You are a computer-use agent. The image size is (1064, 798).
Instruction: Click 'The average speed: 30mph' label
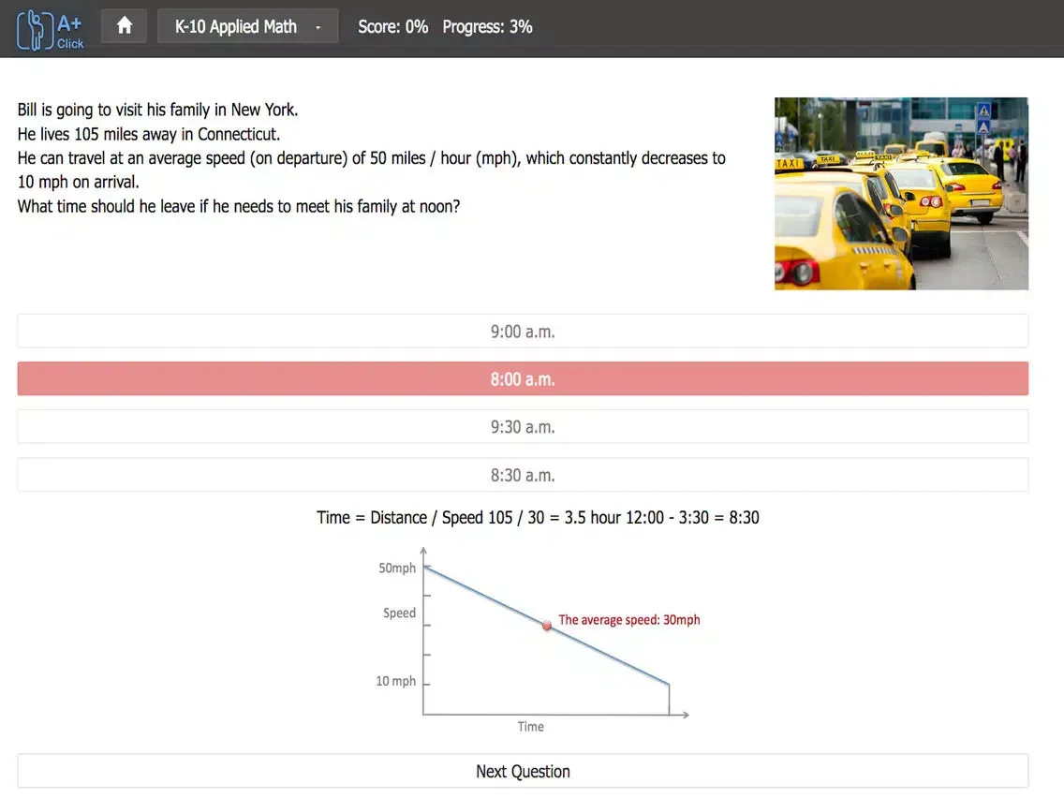click(629, 619)
